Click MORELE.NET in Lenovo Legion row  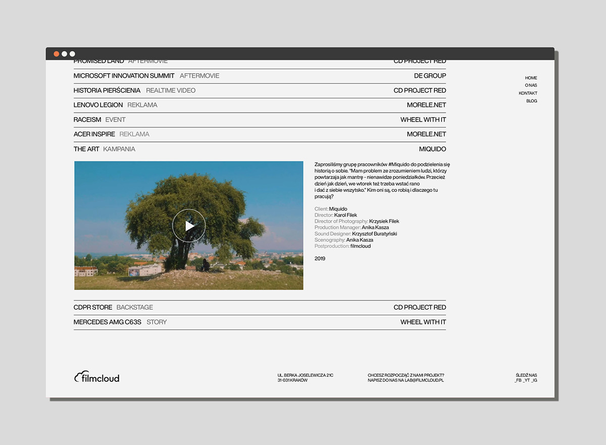point(426,105)
